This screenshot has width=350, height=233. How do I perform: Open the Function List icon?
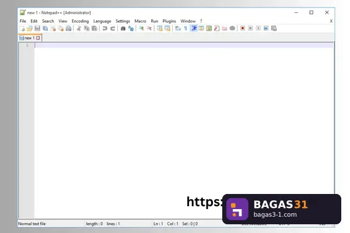click(217, 29)
